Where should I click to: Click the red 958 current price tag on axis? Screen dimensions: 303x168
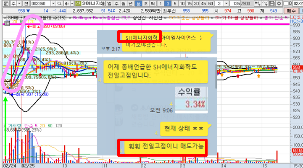297,67
